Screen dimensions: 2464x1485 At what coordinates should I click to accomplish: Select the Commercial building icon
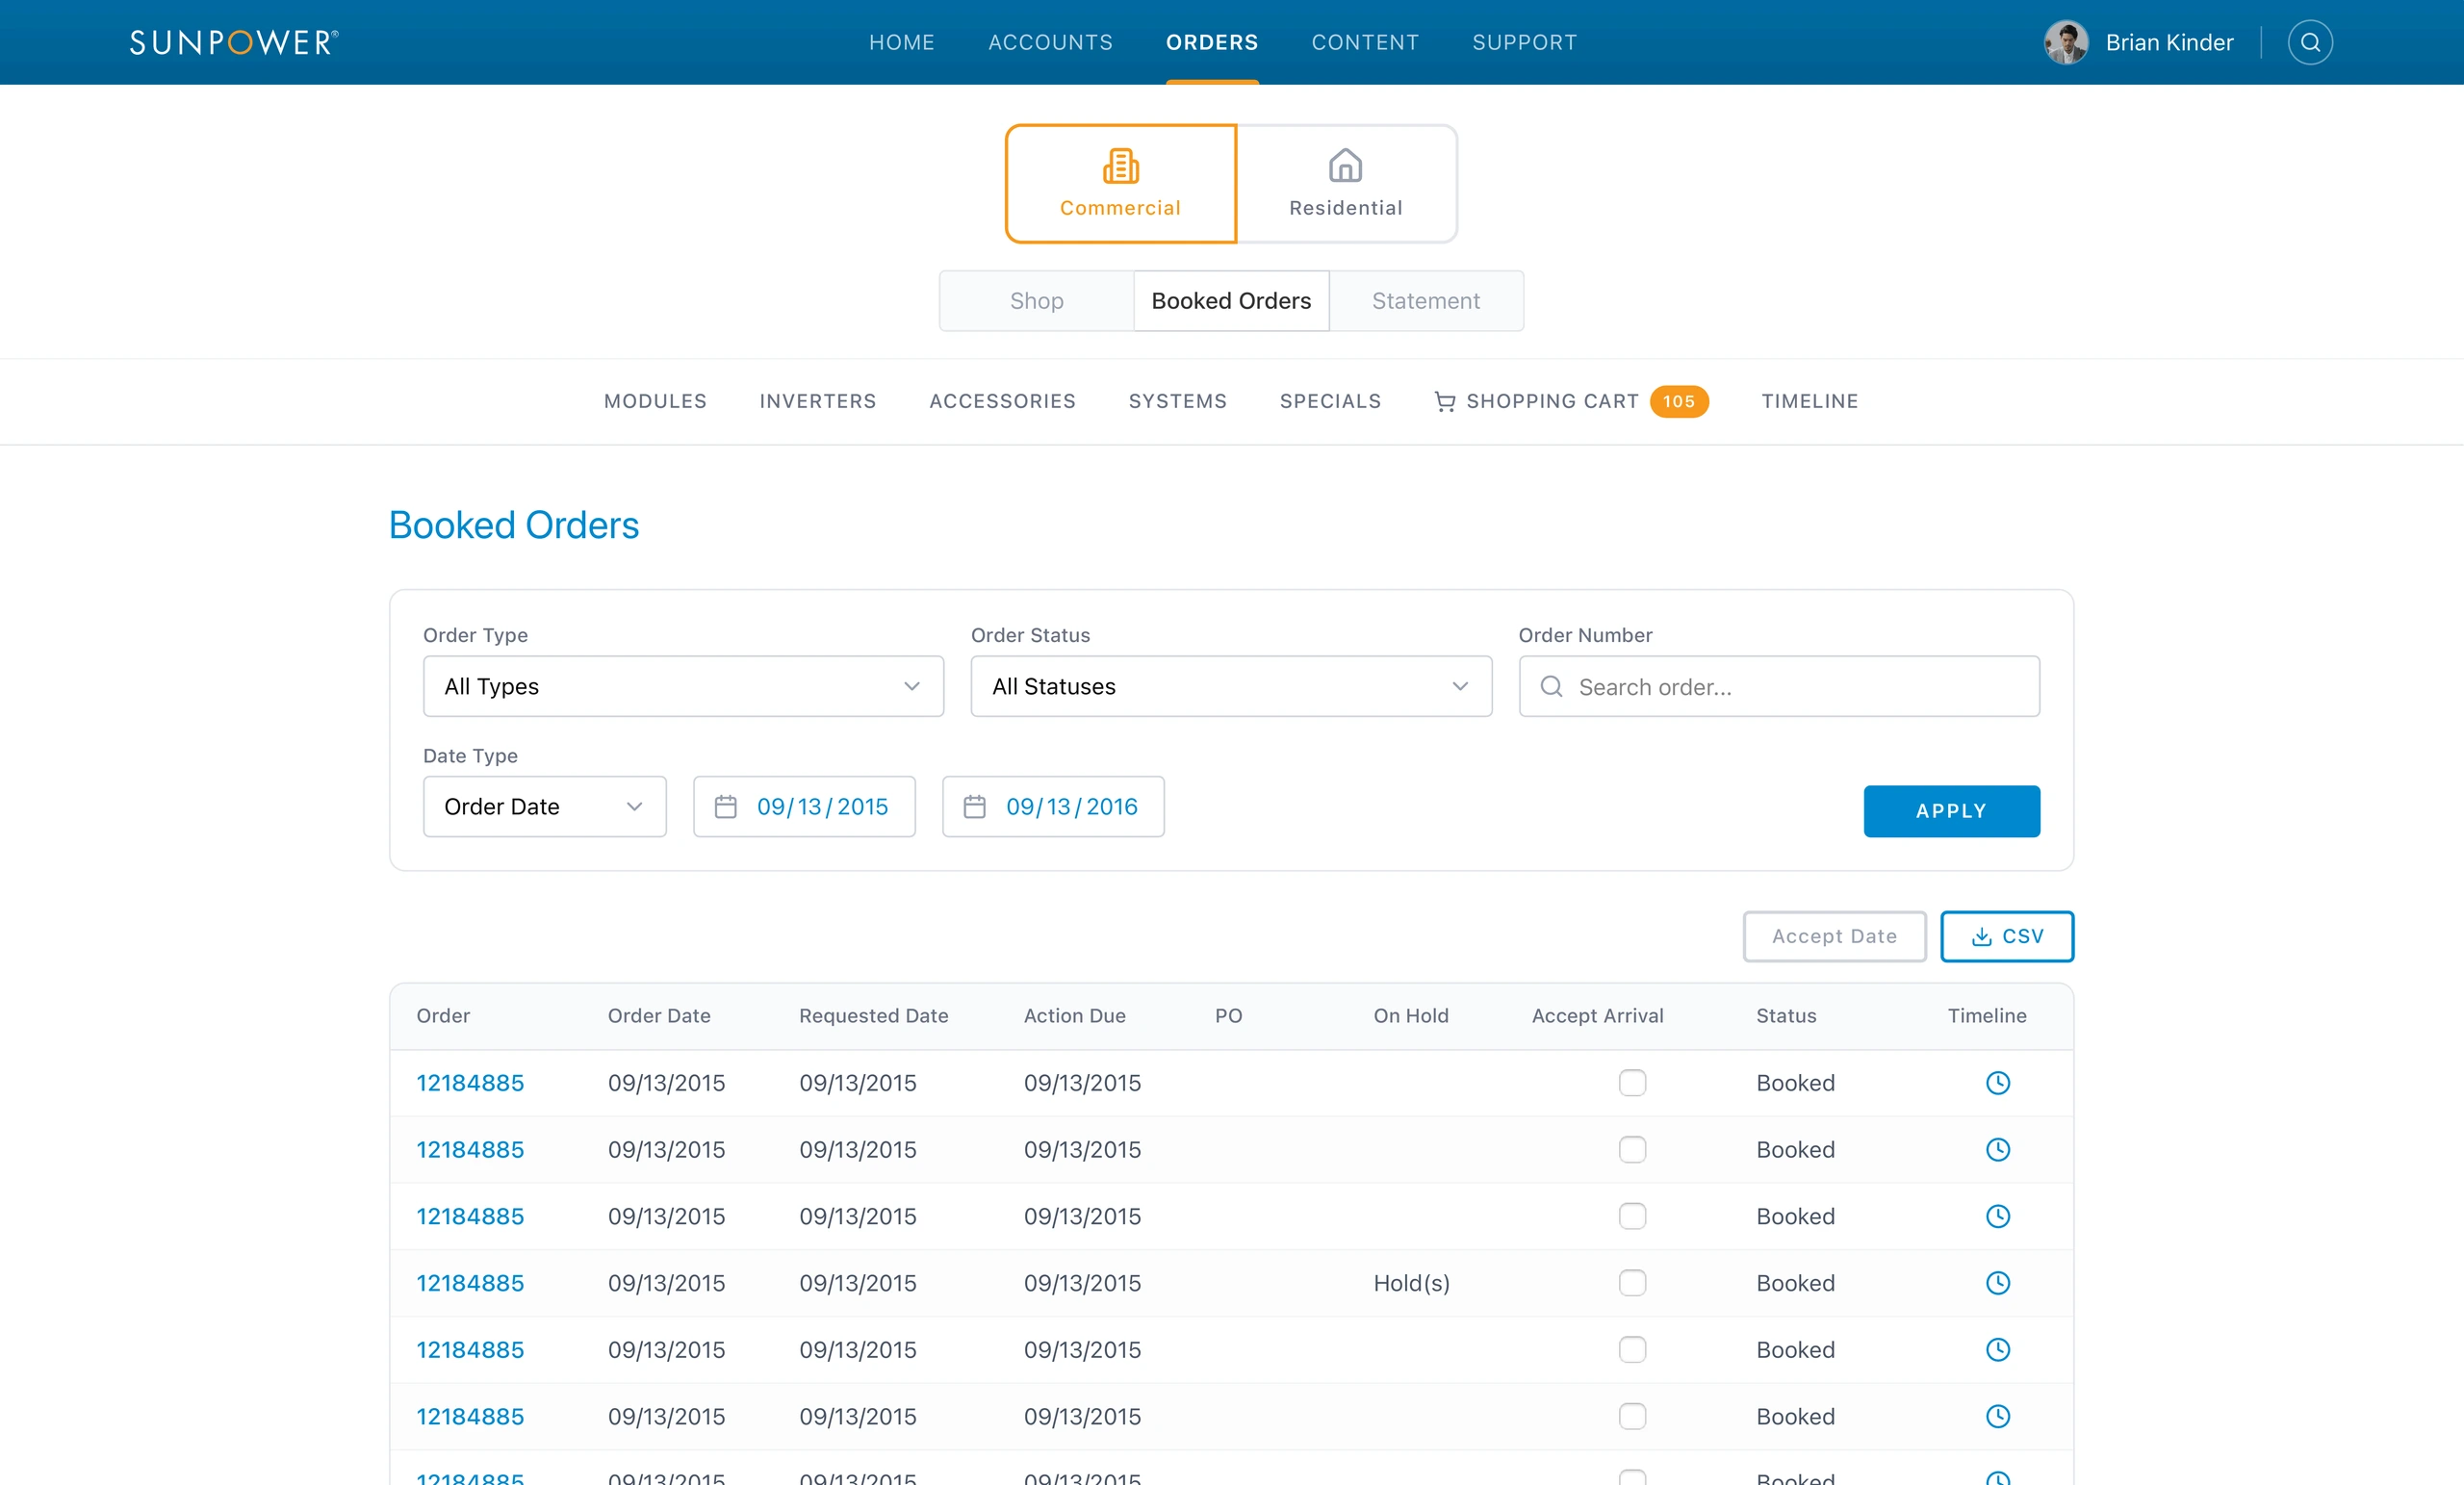click(x=1121, y=166)
